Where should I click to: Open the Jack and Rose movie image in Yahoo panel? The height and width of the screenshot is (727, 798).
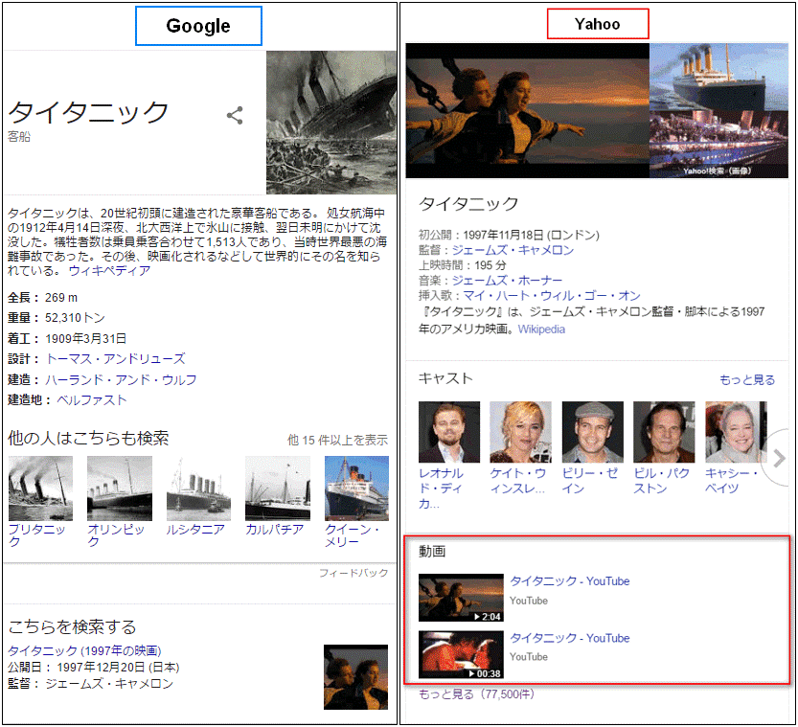(x=527, y=110)
